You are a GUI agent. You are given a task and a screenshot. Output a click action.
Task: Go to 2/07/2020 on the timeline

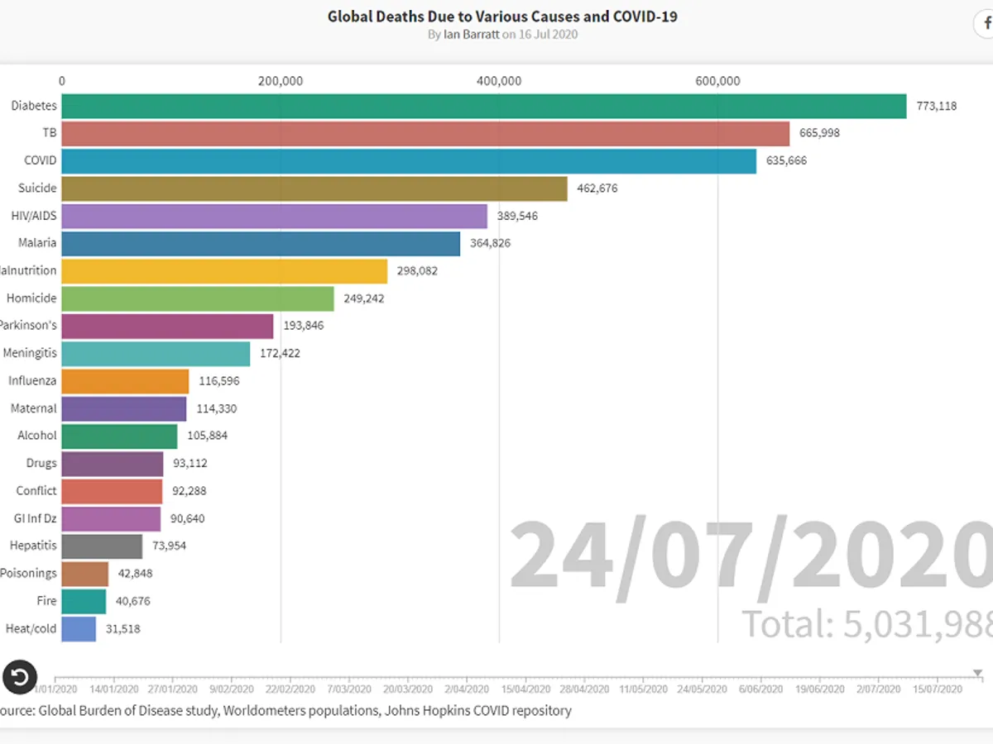click(879, 689)
